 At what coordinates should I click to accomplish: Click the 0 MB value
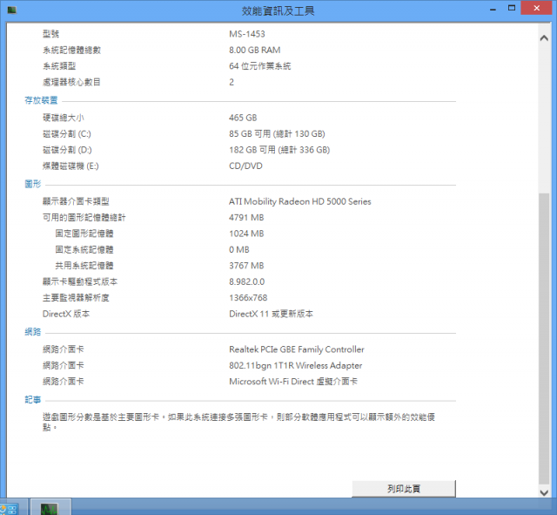239,250
